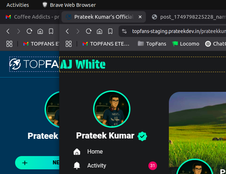
Task: Click the AJ White header logo
Action: [83, 64]
